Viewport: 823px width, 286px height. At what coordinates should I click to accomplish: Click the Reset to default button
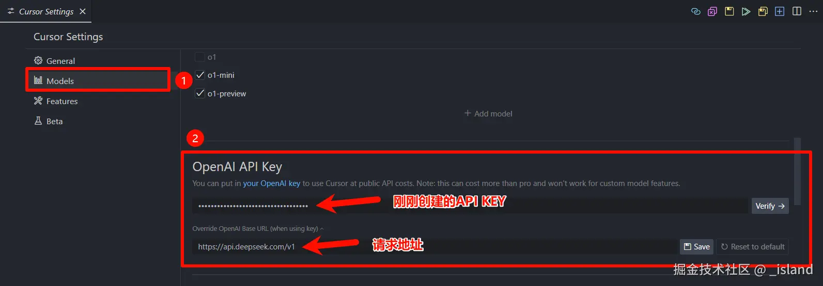pos(752,247)
